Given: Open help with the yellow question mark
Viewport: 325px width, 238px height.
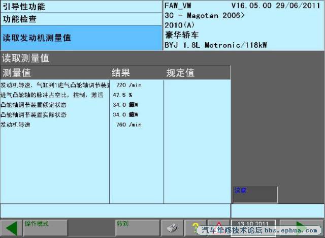Looking at the screenshot, I should coord(195,228).
